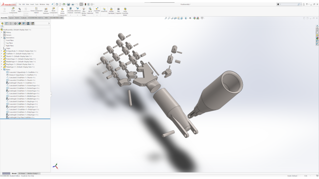Click the Take Snapshot icon
This screenshot has height=179, width=319.
pyautogui.click(x=118, y=11)
